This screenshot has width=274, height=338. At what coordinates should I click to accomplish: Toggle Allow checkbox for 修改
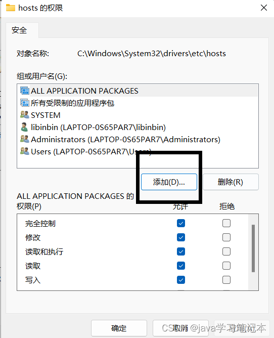click(x=181, y=237)
